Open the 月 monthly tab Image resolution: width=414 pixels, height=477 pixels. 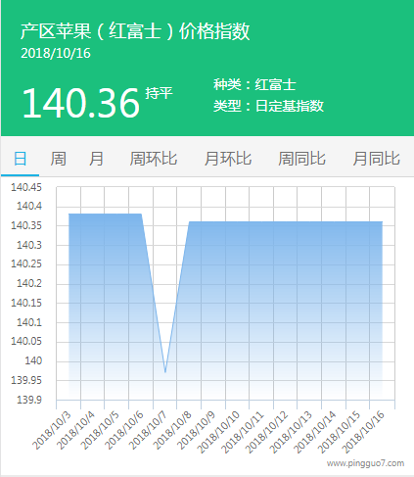pyautogui.click(x=96, y=159)
